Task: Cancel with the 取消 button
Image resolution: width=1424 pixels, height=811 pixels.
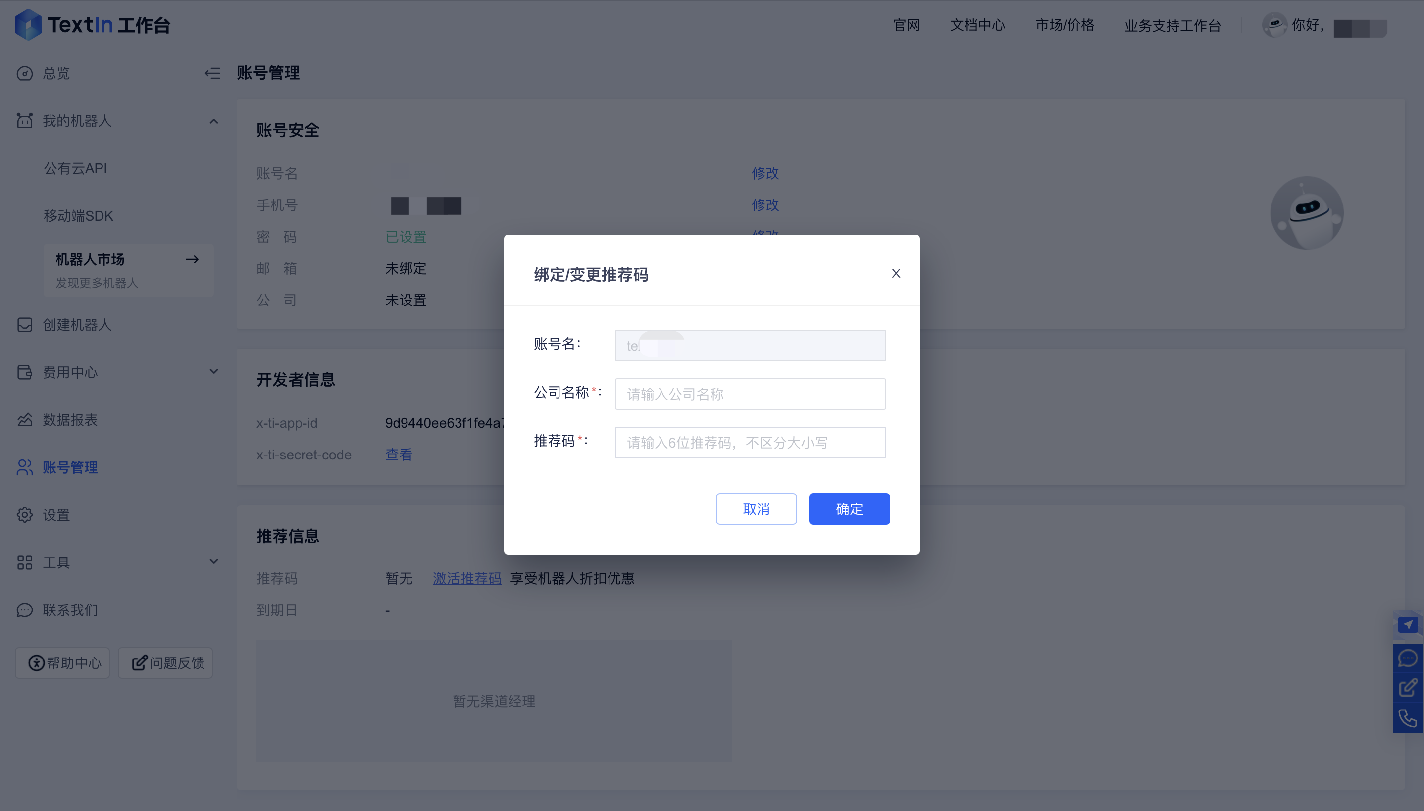Action: pyautogui.click(x=756, y=508)
